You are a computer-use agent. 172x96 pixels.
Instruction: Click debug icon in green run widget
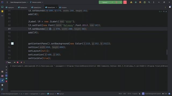pyautogui.click(x=116, y=2)
